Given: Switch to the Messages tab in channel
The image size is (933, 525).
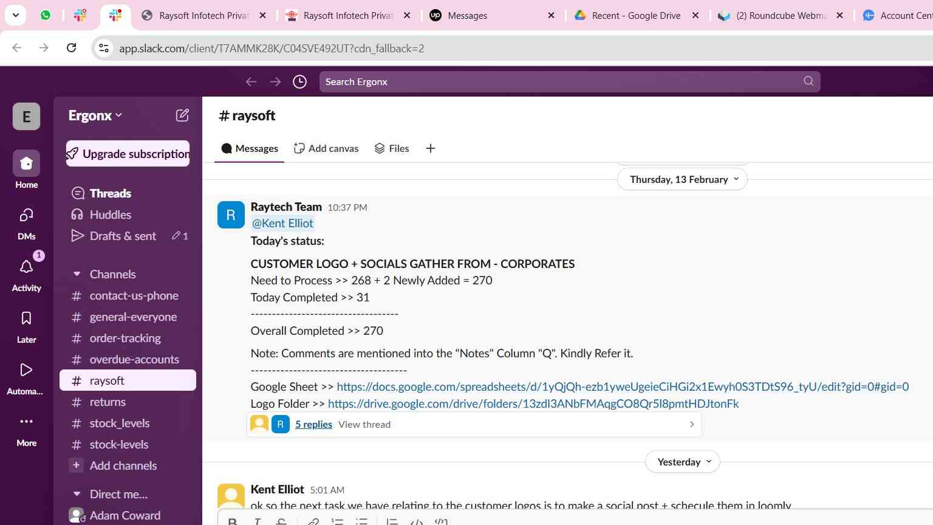Looking at the screenshot, I should pyautogui.click(x=250, y=148).
